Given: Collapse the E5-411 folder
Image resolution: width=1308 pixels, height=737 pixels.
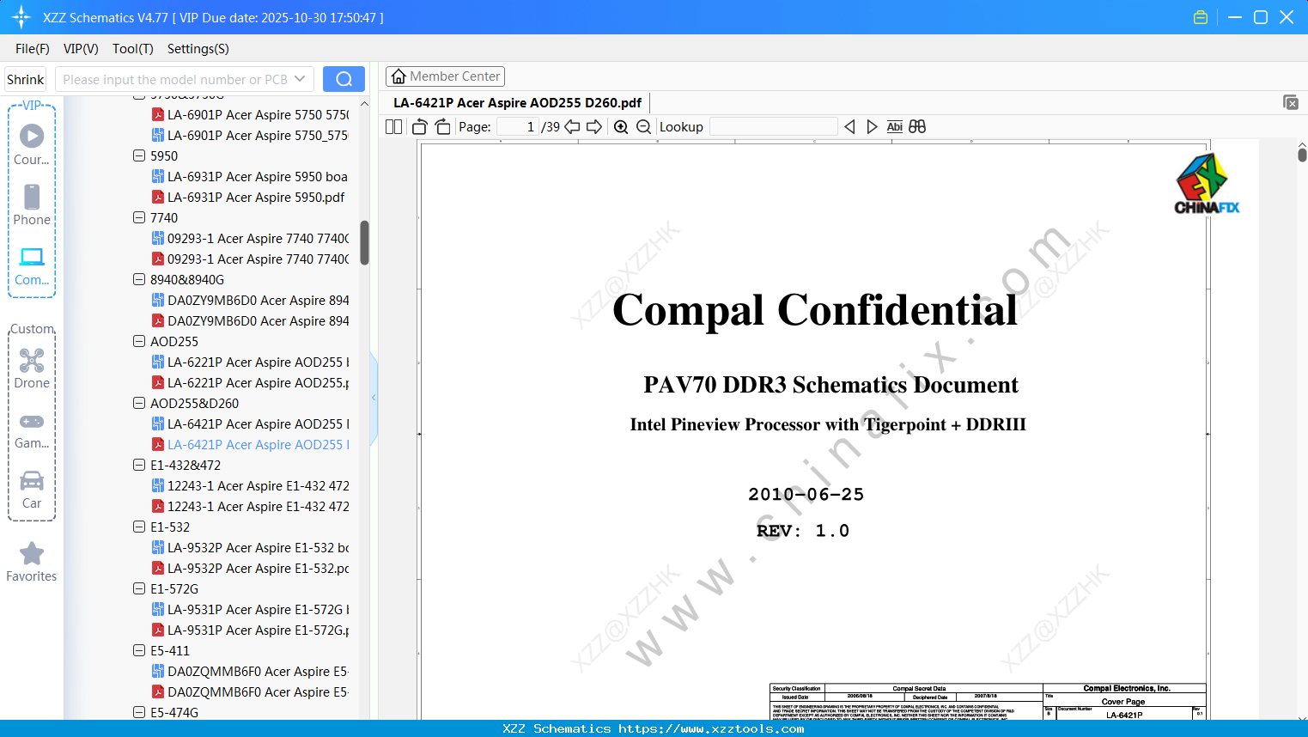Looking at the screenshot, I should [x=139, y=651].
